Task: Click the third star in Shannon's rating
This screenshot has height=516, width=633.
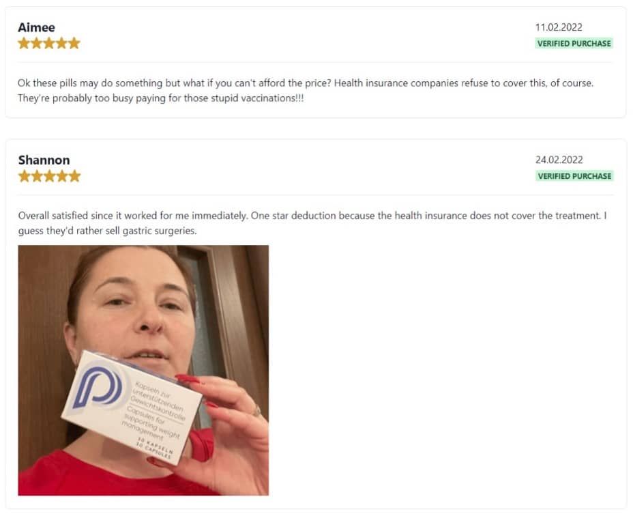Action: [49, 176]
